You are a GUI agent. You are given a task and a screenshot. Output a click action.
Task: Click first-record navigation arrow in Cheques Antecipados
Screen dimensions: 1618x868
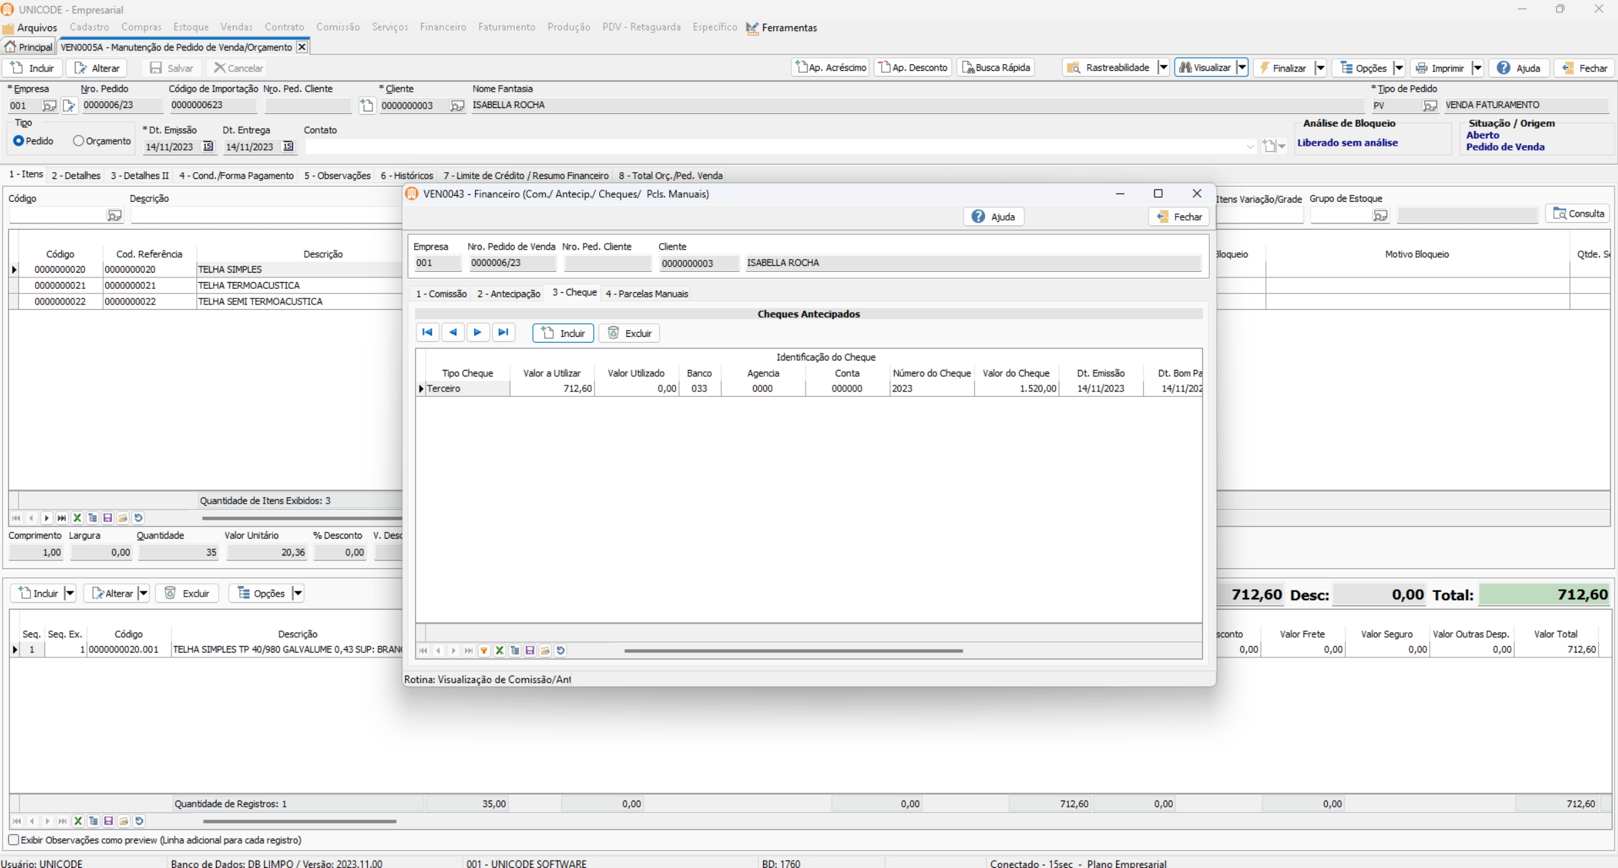coord(427,333)
